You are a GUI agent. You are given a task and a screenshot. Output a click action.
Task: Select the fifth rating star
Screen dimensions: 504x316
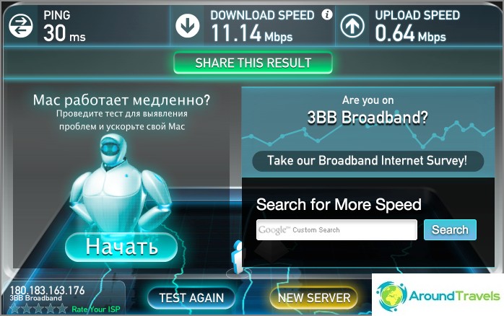coord(62,309)
